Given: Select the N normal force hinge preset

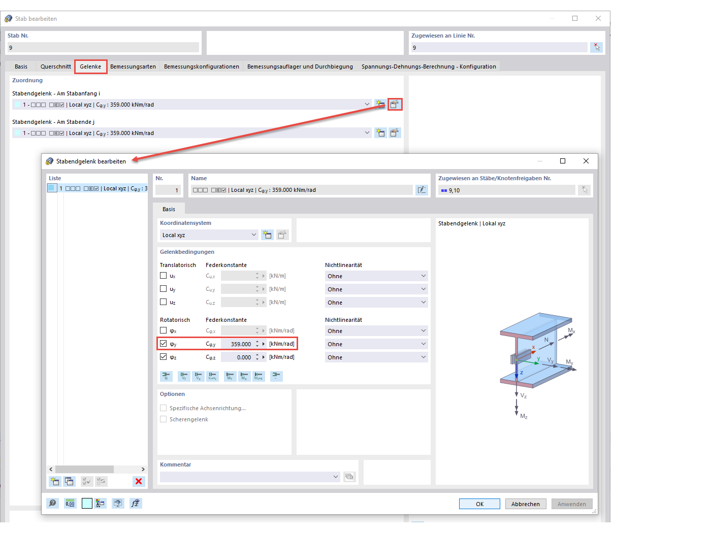Looking at the screenshot, I should [166, 376].
